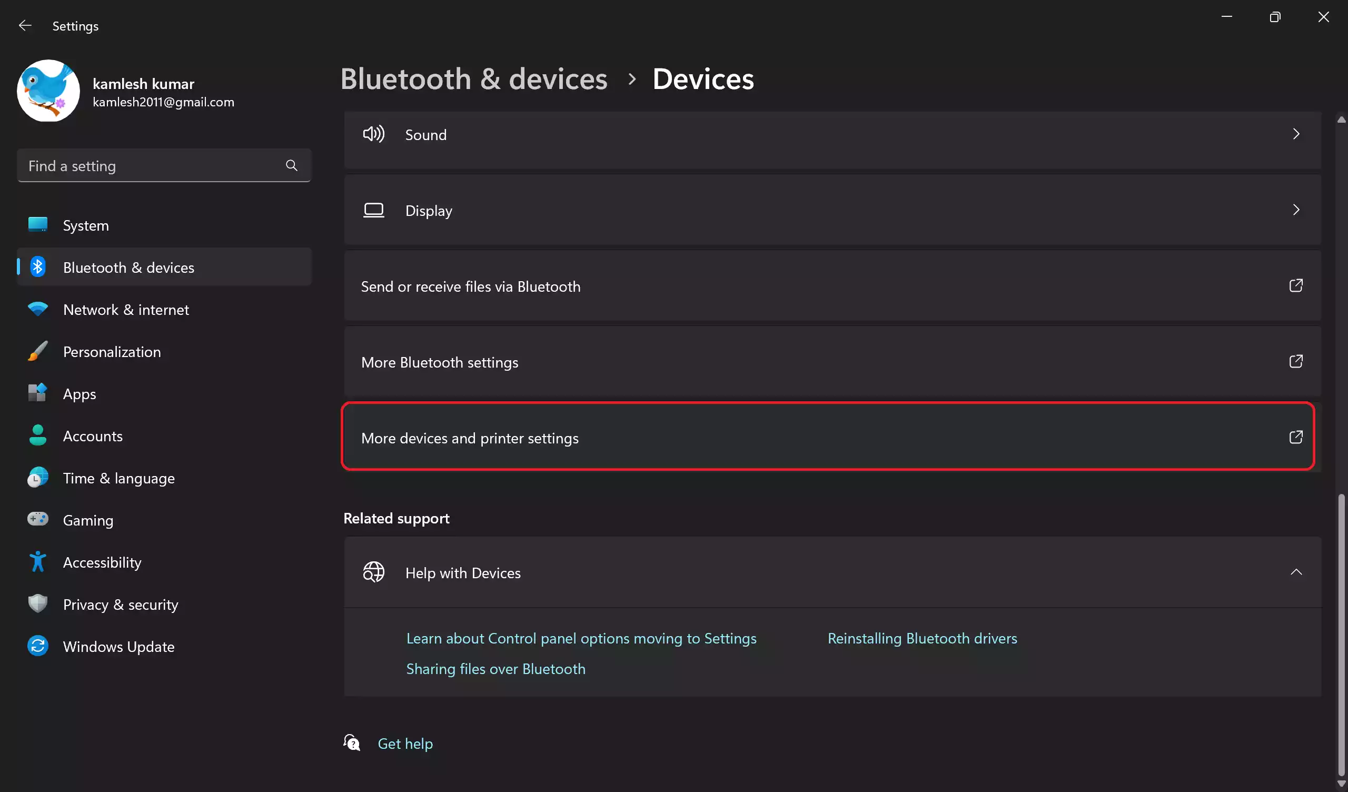Screen dimensions: 1348x792
Task: Click external link icon for More devices and printer
Action: [x=1295, y=437]
